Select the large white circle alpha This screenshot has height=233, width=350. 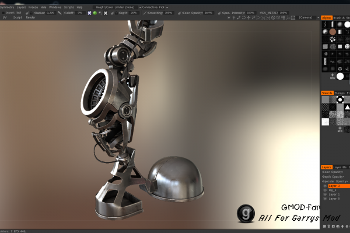point(340,76)
